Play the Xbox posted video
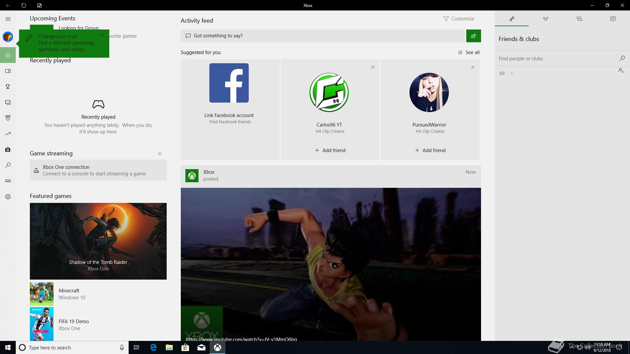The image size is (630, 354). click(331, 264)
